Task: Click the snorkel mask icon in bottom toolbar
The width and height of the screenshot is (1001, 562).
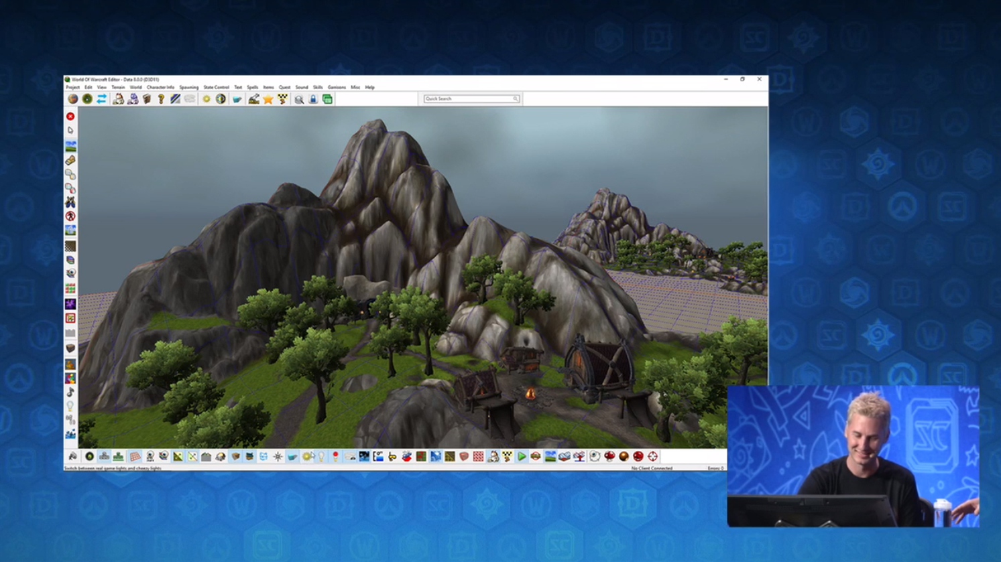Action: click(x=393, y=457)
